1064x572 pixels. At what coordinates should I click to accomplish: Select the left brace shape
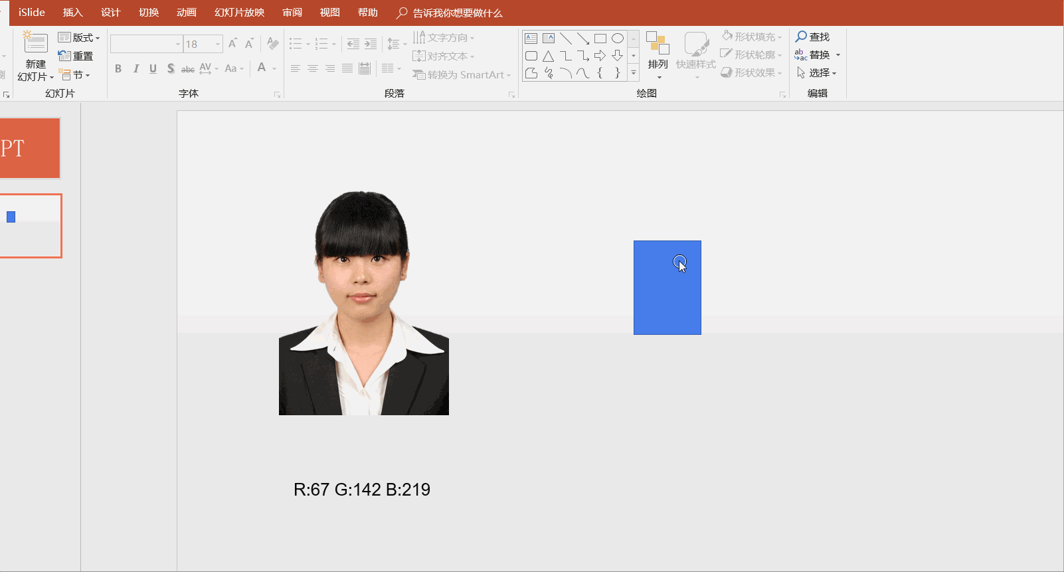[x=600, y=73]
